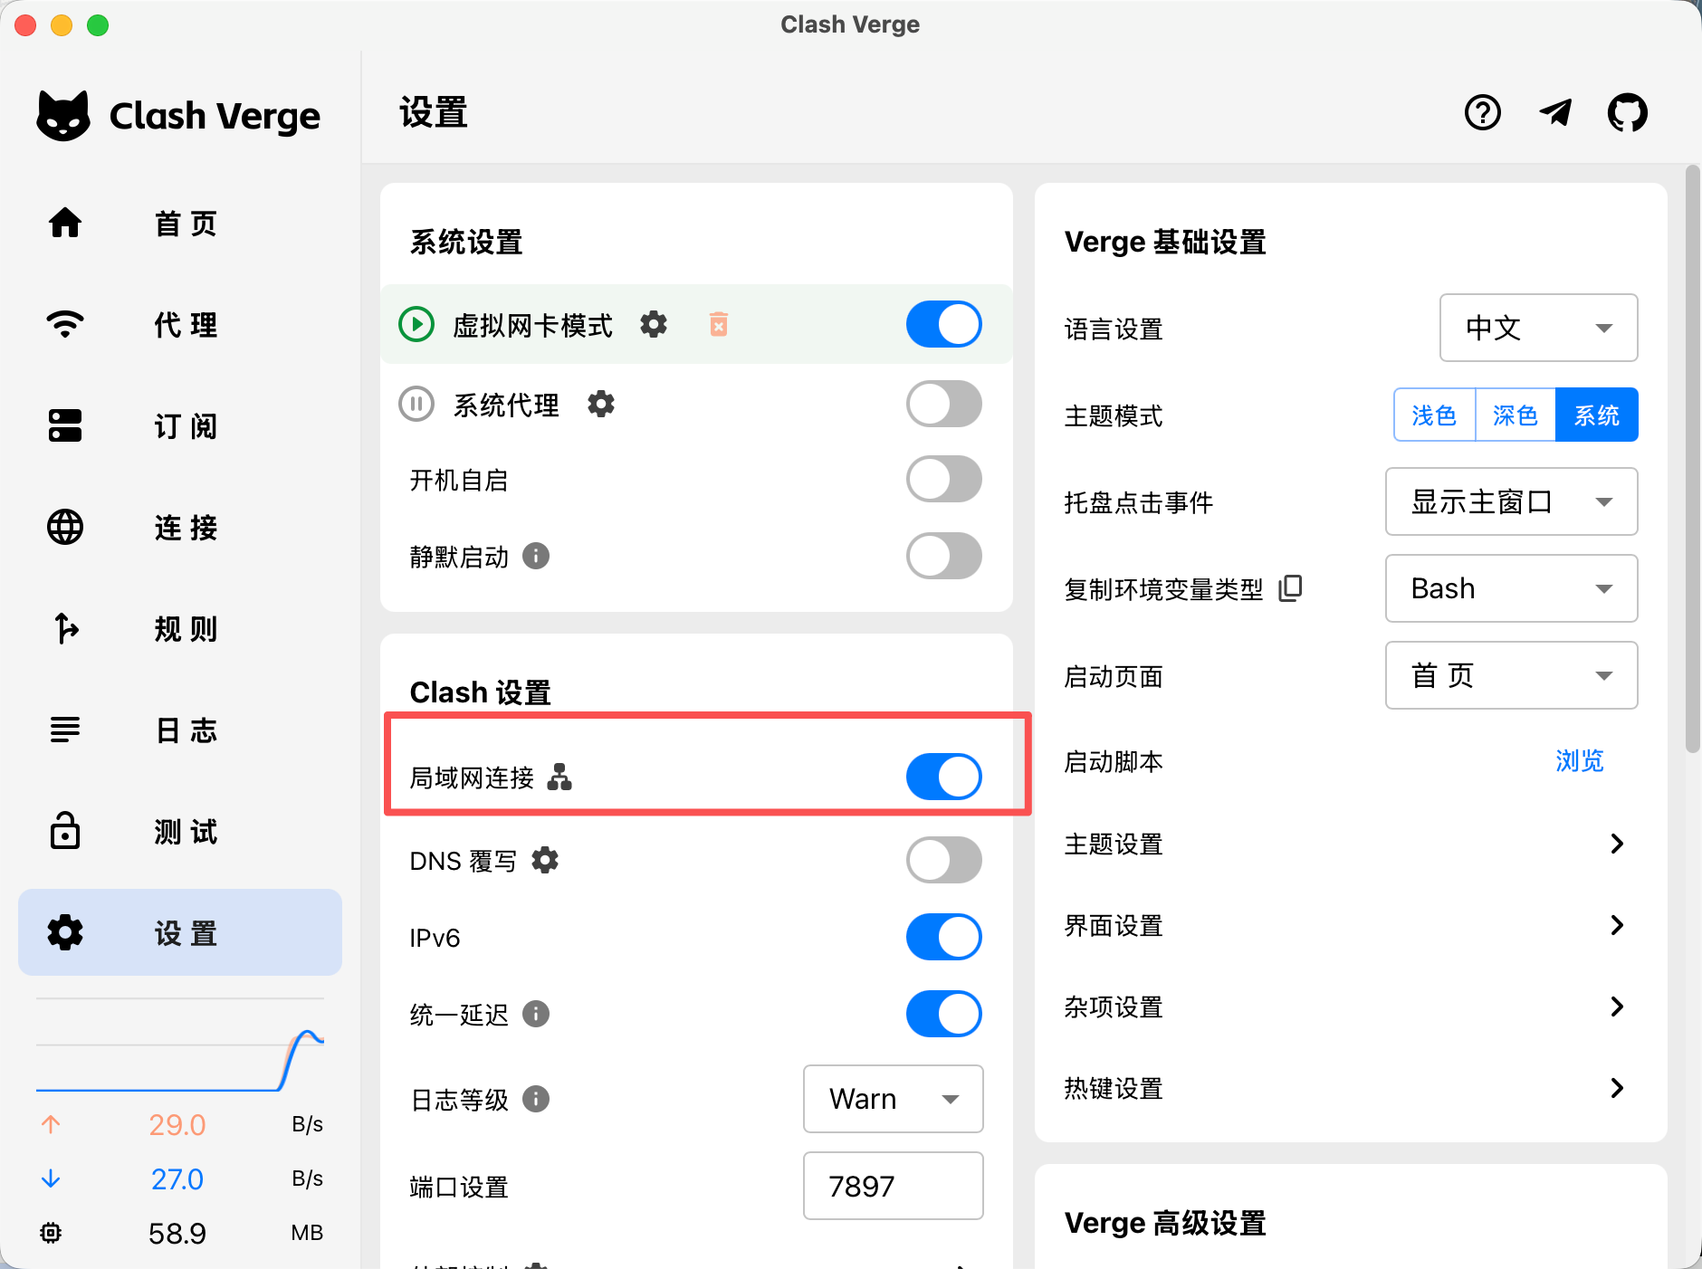Screen dimensions: 1702x1269
Task: Click the memory usage value 58.9
Action: [177, 1233]
